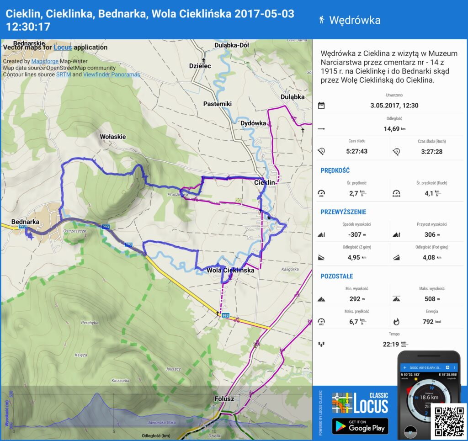Click the energy flame icon beside 792 kcal
468x441 pixels.
click(x=396, y=322)
